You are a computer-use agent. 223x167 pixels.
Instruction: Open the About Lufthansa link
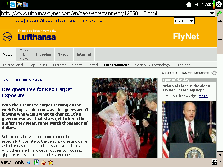click(x=39, y=21)
